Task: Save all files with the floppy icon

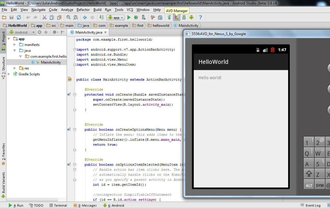Action: [x=11, y=18]
